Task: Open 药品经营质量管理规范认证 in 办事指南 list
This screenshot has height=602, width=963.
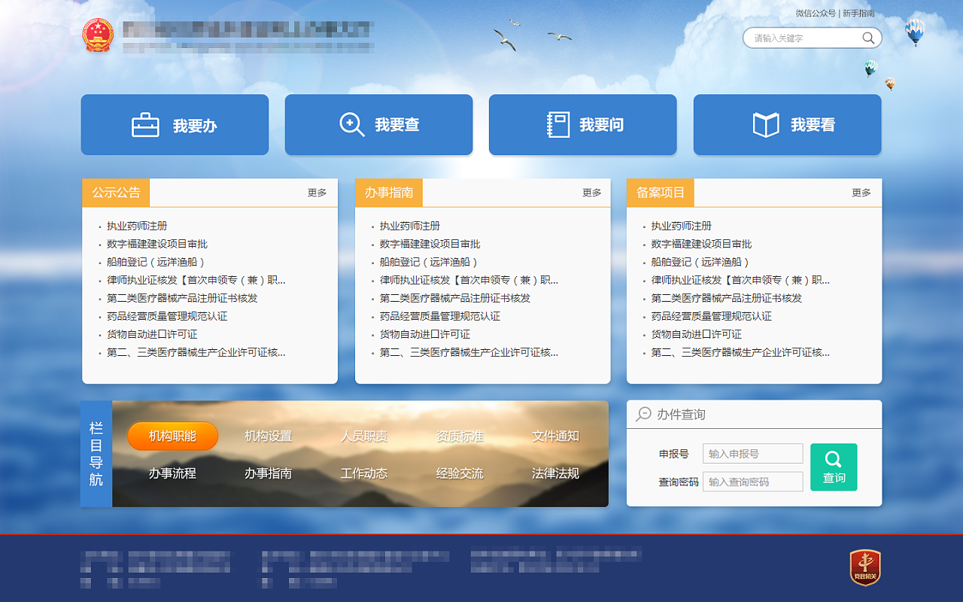Action: tap(440, 316)
